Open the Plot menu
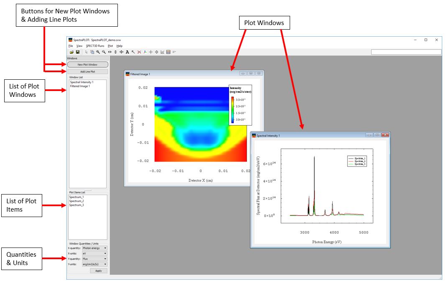The width and height of the screenshot is (446, 283). point(110,46)
